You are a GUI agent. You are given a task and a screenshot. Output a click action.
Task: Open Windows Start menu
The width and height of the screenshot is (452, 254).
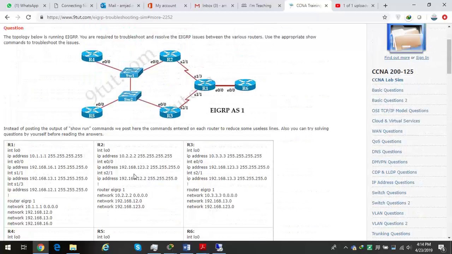[x=8, y=247]
